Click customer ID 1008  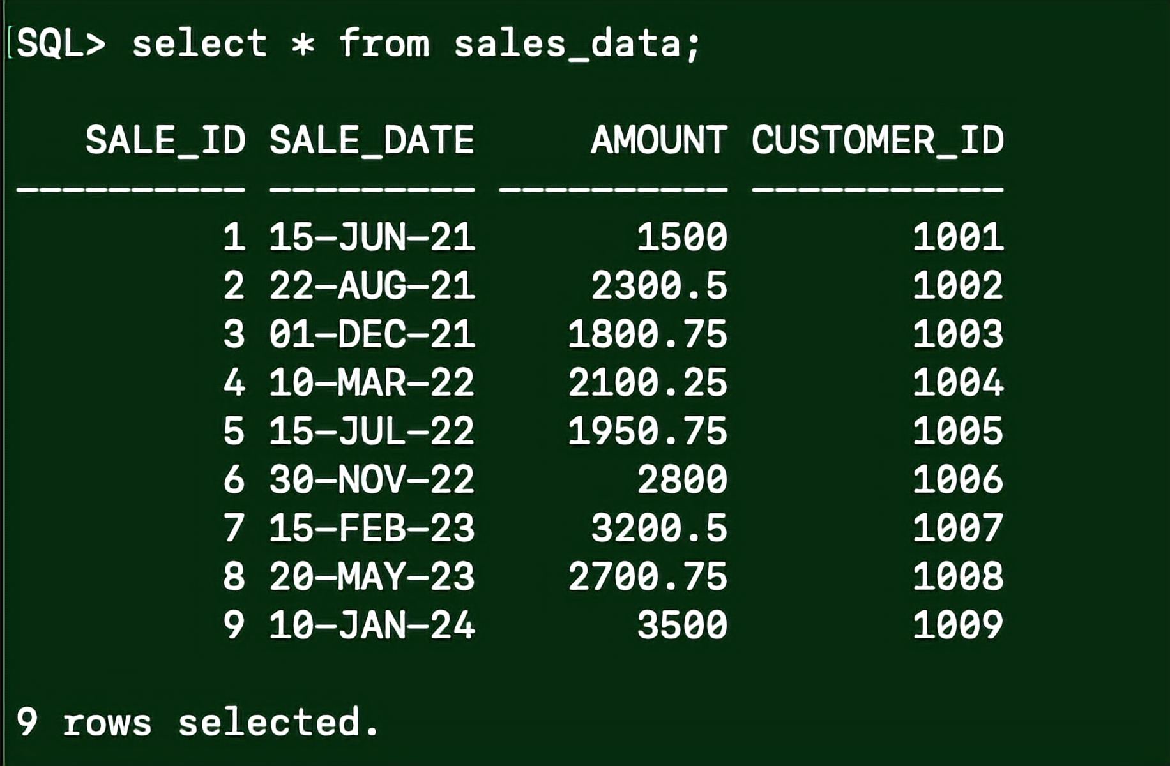pos(958,576)
